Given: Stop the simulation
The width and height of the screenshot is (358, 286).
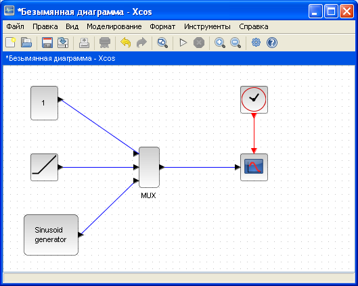Looking at the screenshot, I should [199, 43].
